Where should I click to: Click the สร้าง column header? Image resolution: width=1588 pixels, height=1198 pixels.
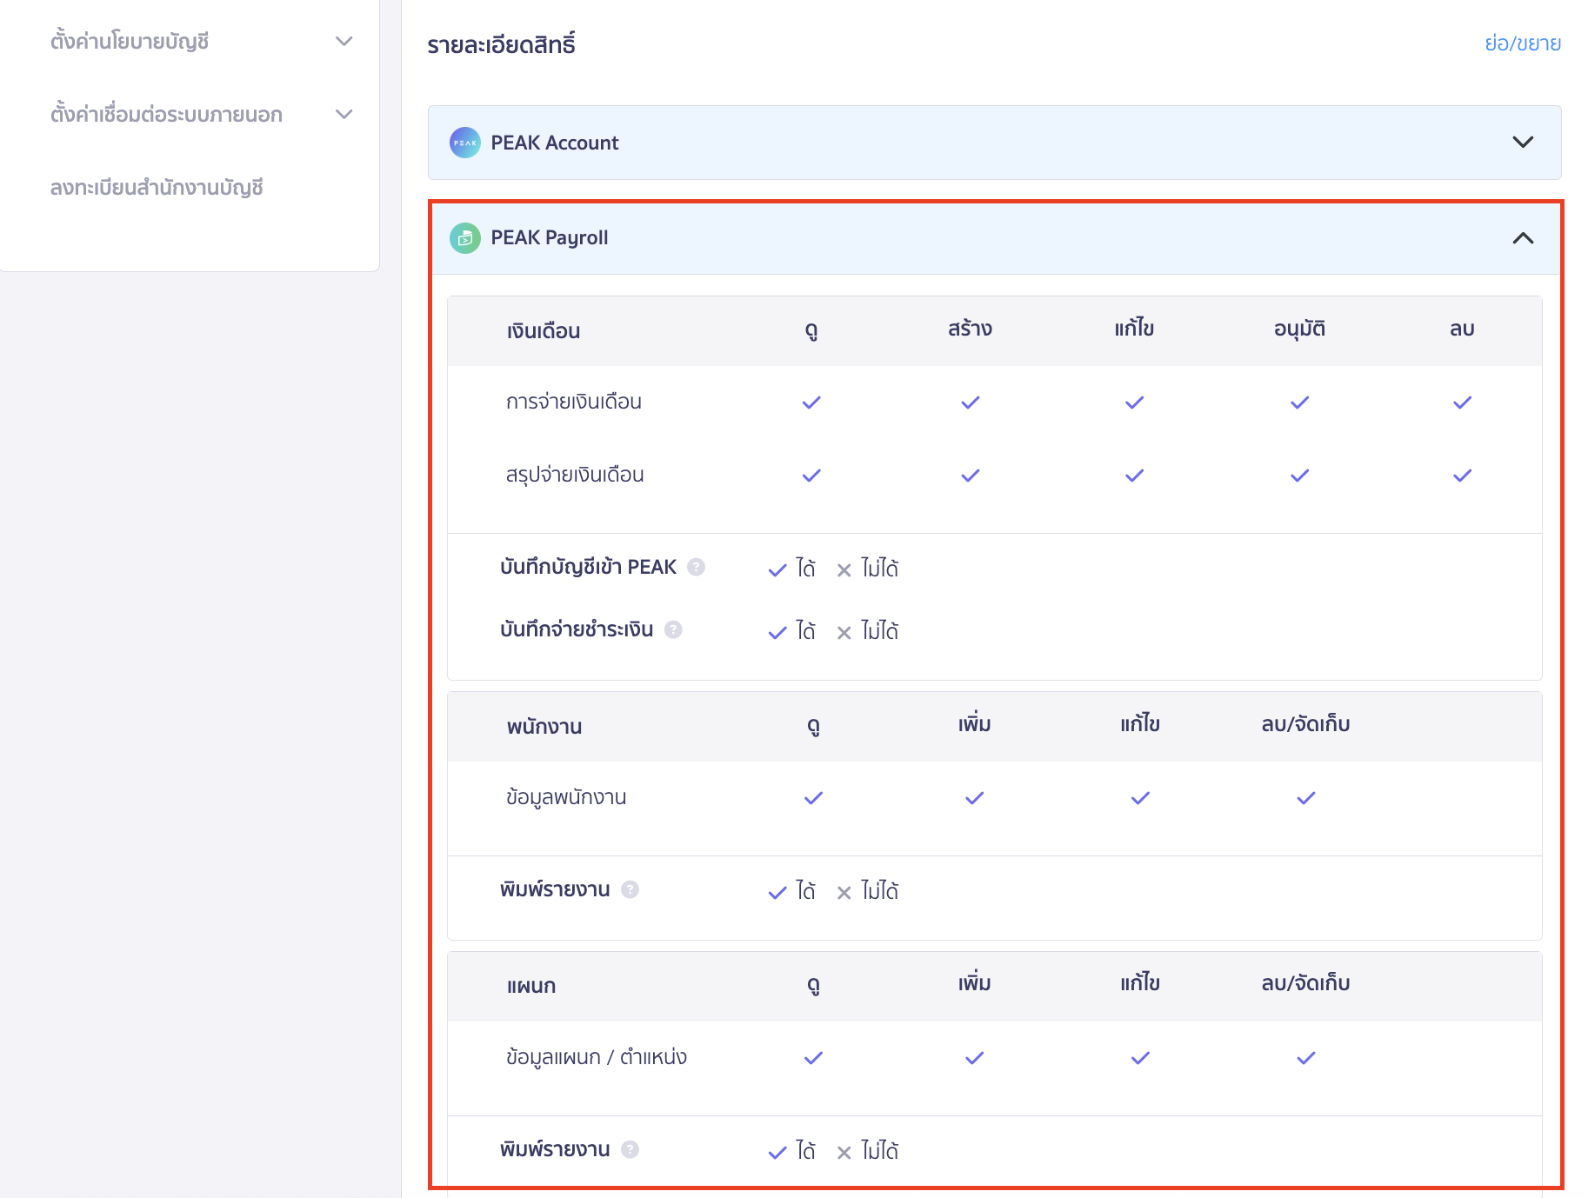pos(970,329)
